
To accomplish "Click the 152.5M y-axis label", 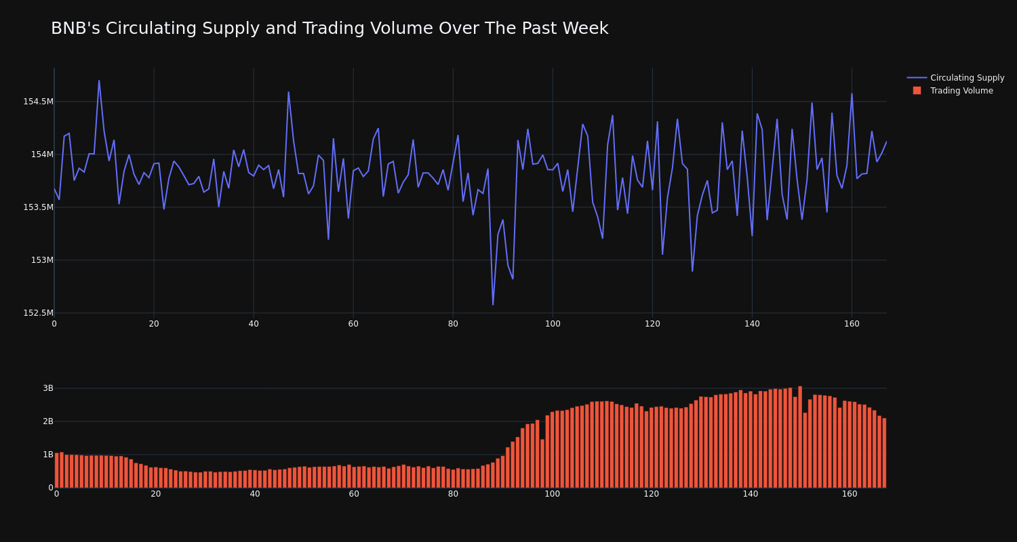I will point(38,313).
